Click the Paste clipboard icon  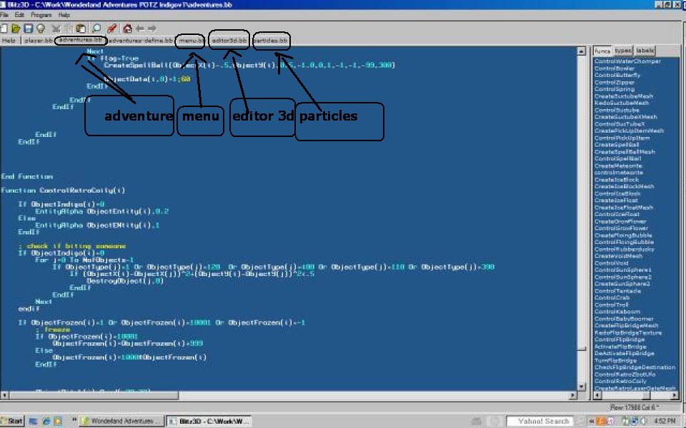(x=81, y=29)
